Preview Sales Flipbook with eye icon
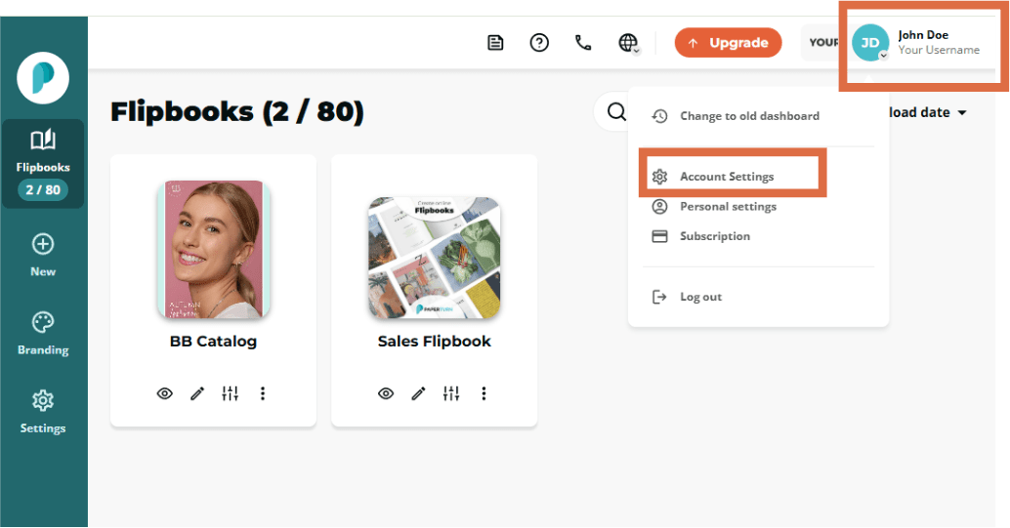 pos(386,393)
